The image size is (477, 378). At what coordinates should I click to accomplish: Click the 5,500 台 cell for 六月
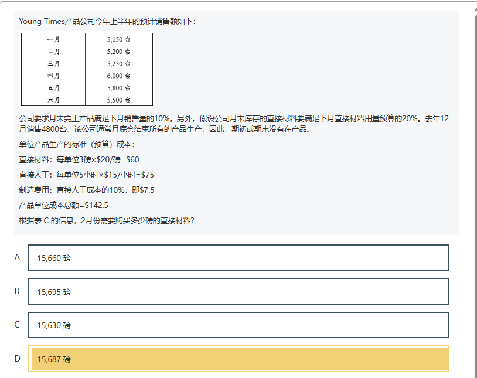click(x=118, y=100)
